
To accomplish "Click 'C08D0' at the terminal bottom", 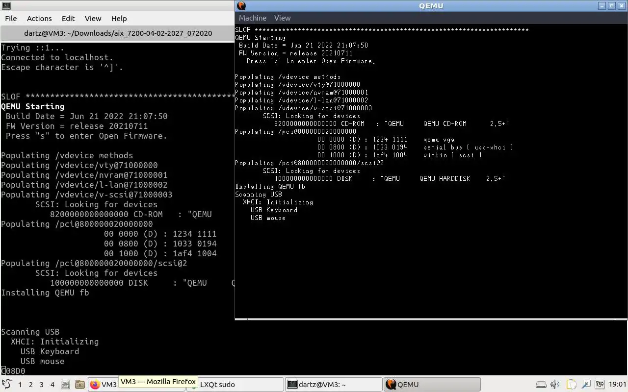I will (13, 371).
